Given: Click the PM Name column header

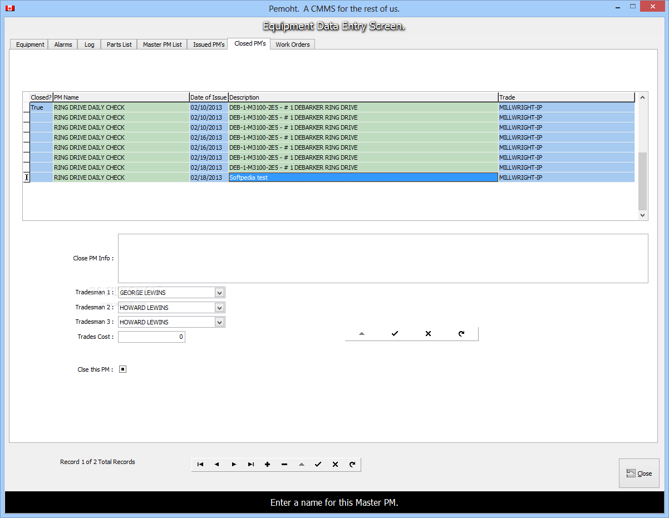Looking at the screenshot, I should click(x=121, y=97).
